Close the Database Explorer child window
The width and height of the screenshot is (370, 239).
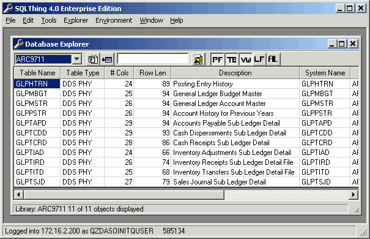tap(353, 44)
